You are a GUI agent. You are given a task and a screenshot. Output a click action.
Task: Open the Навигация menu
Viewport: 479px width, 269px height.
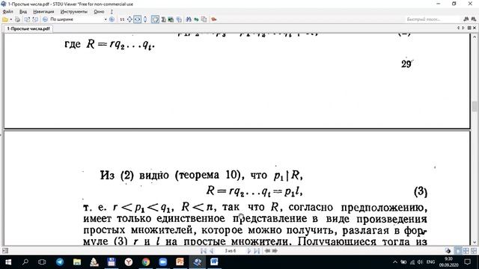point(43,12)
